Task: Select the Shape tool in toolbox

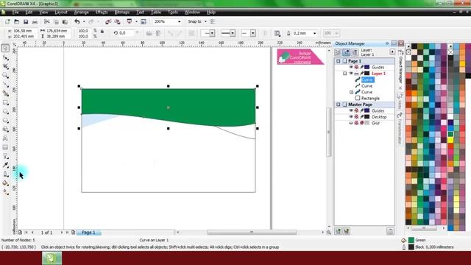Action: coord(5,57)
